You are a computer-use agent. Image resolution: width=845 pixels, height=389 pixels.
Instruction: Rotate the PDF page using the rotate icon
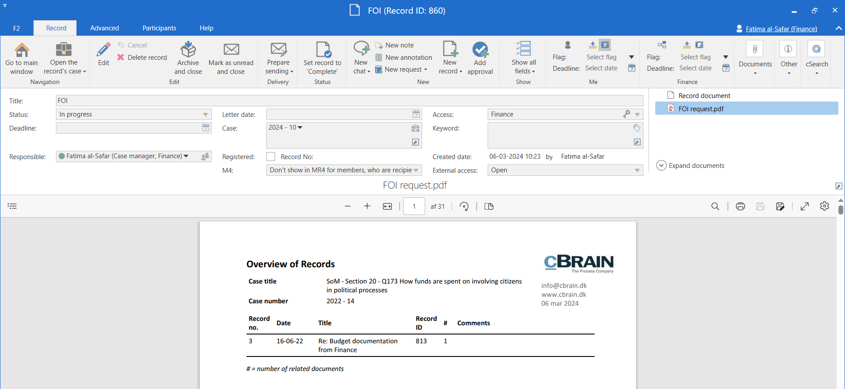[x=464, y=207]
